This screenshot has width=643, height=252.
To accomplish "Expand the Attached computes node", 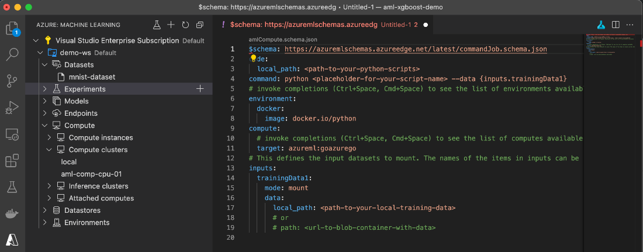I will point(49,198).
